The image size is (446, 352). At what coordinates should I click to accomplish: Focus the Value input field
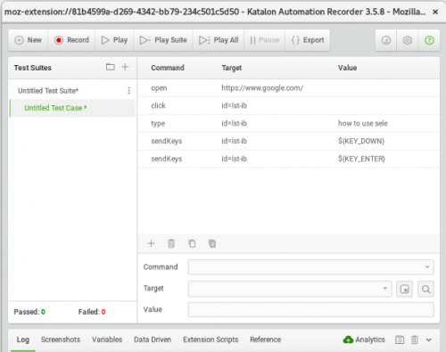(x=310, y=310)
